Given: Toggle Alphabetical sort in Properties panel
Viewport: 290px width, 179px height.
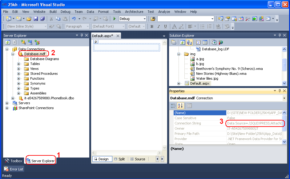Looking at the screenshot, I should click(180, 106).
